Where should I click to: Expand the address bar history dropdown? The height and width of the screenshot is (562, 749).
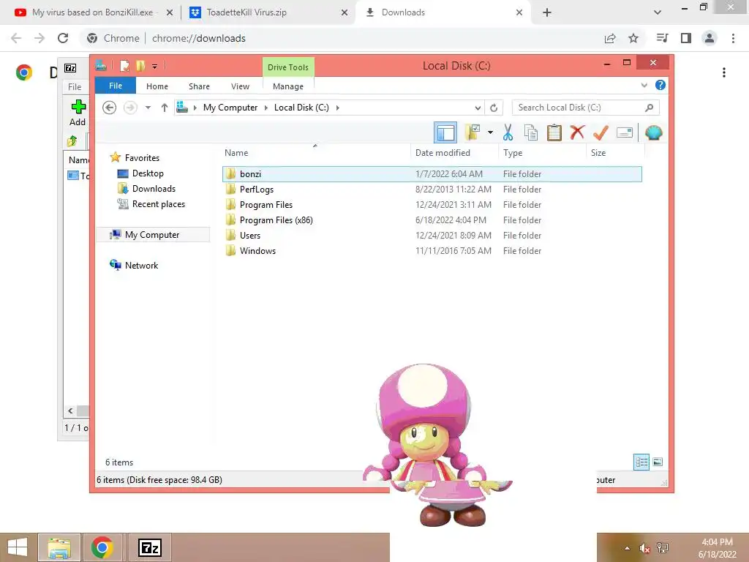pyautogui.click(x=478, y=108)
